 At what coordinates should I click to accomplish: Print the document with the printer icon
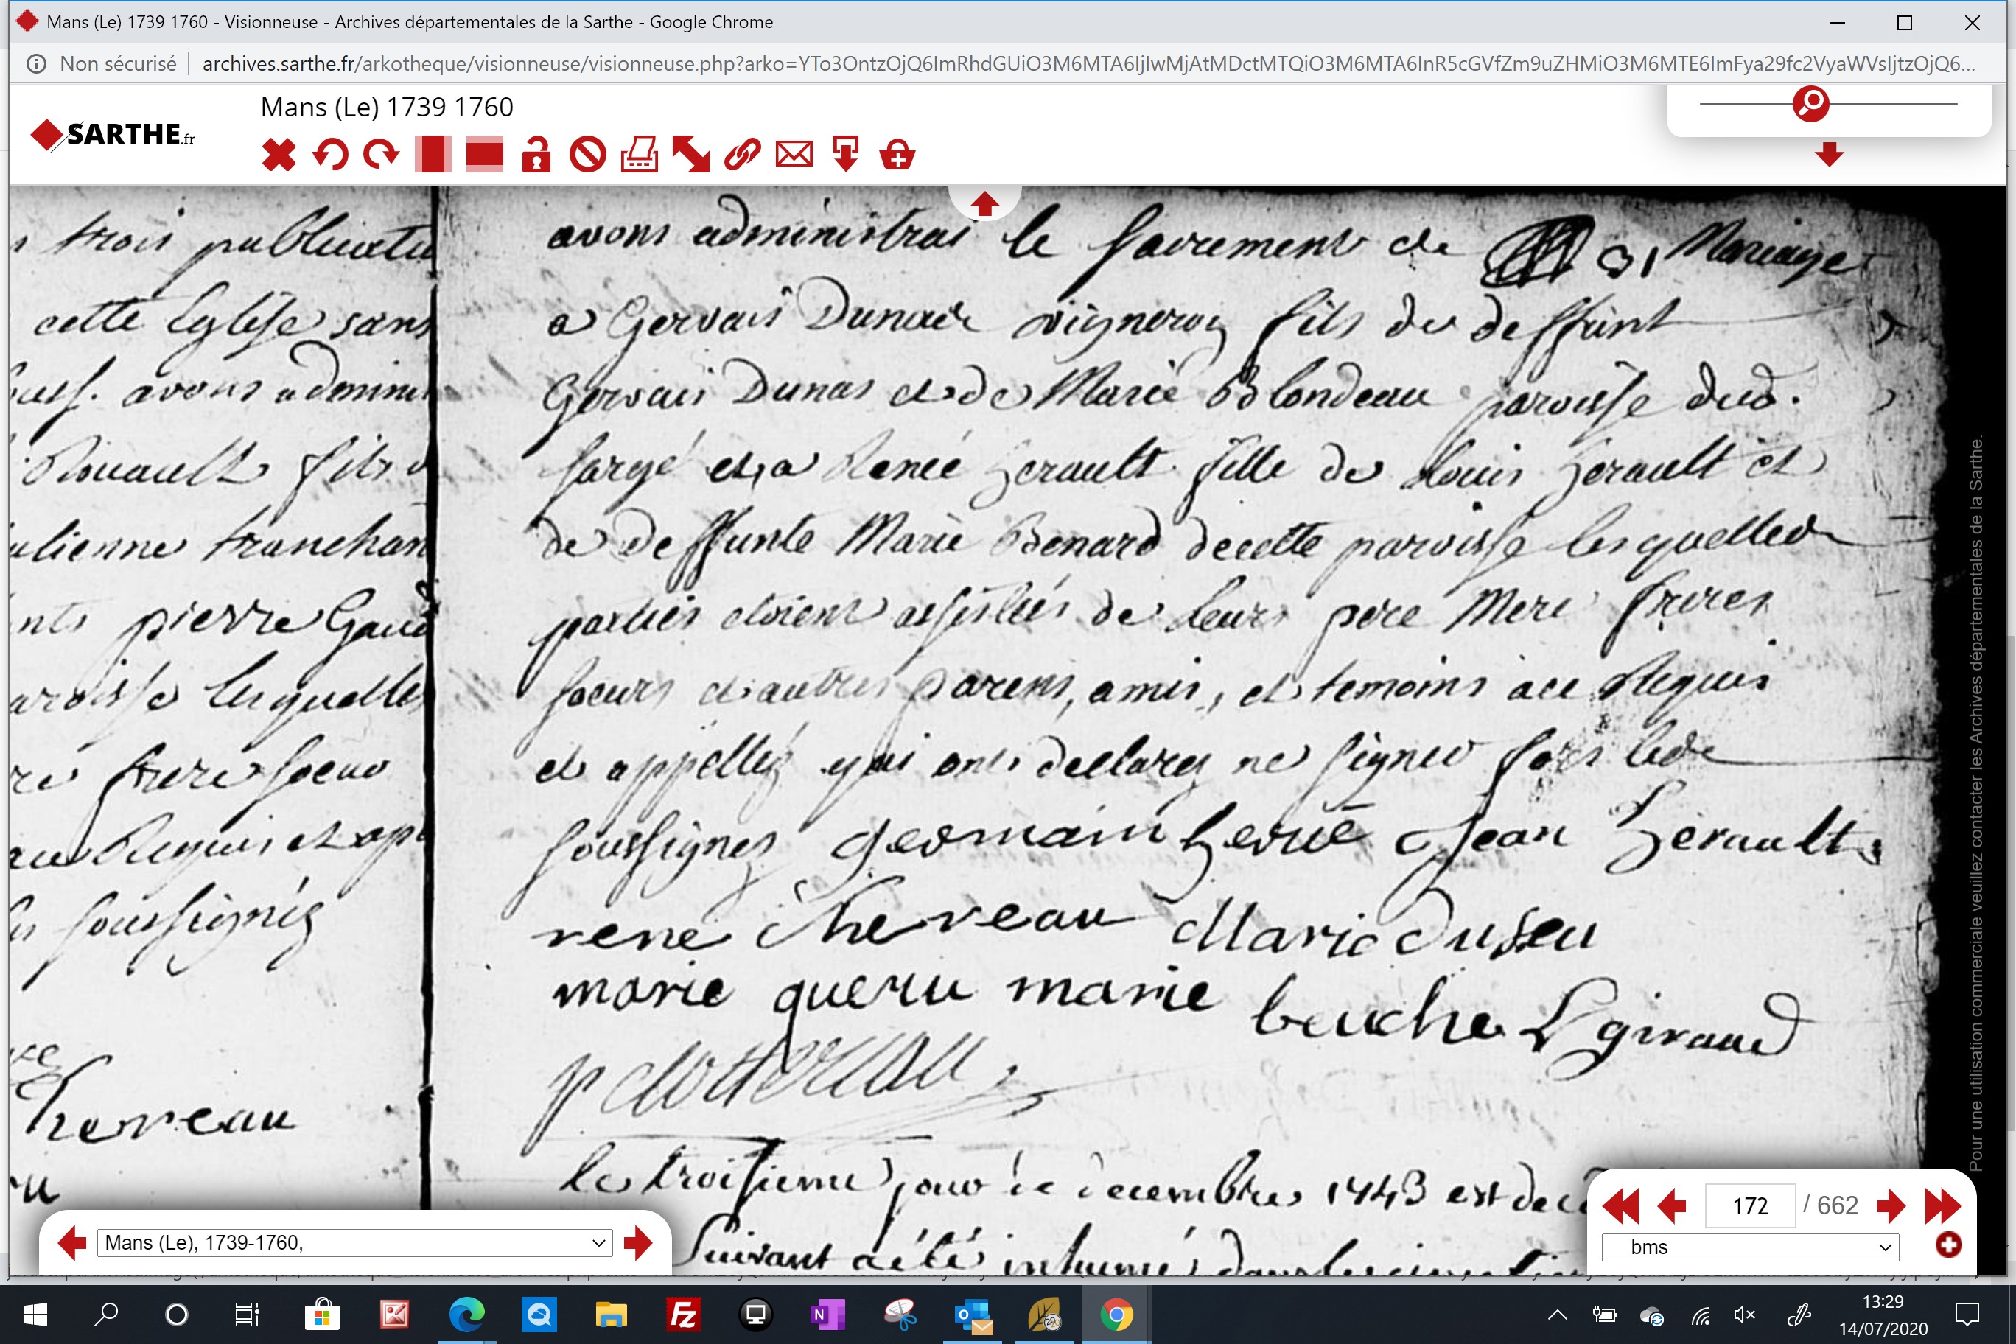pos(640,155)
